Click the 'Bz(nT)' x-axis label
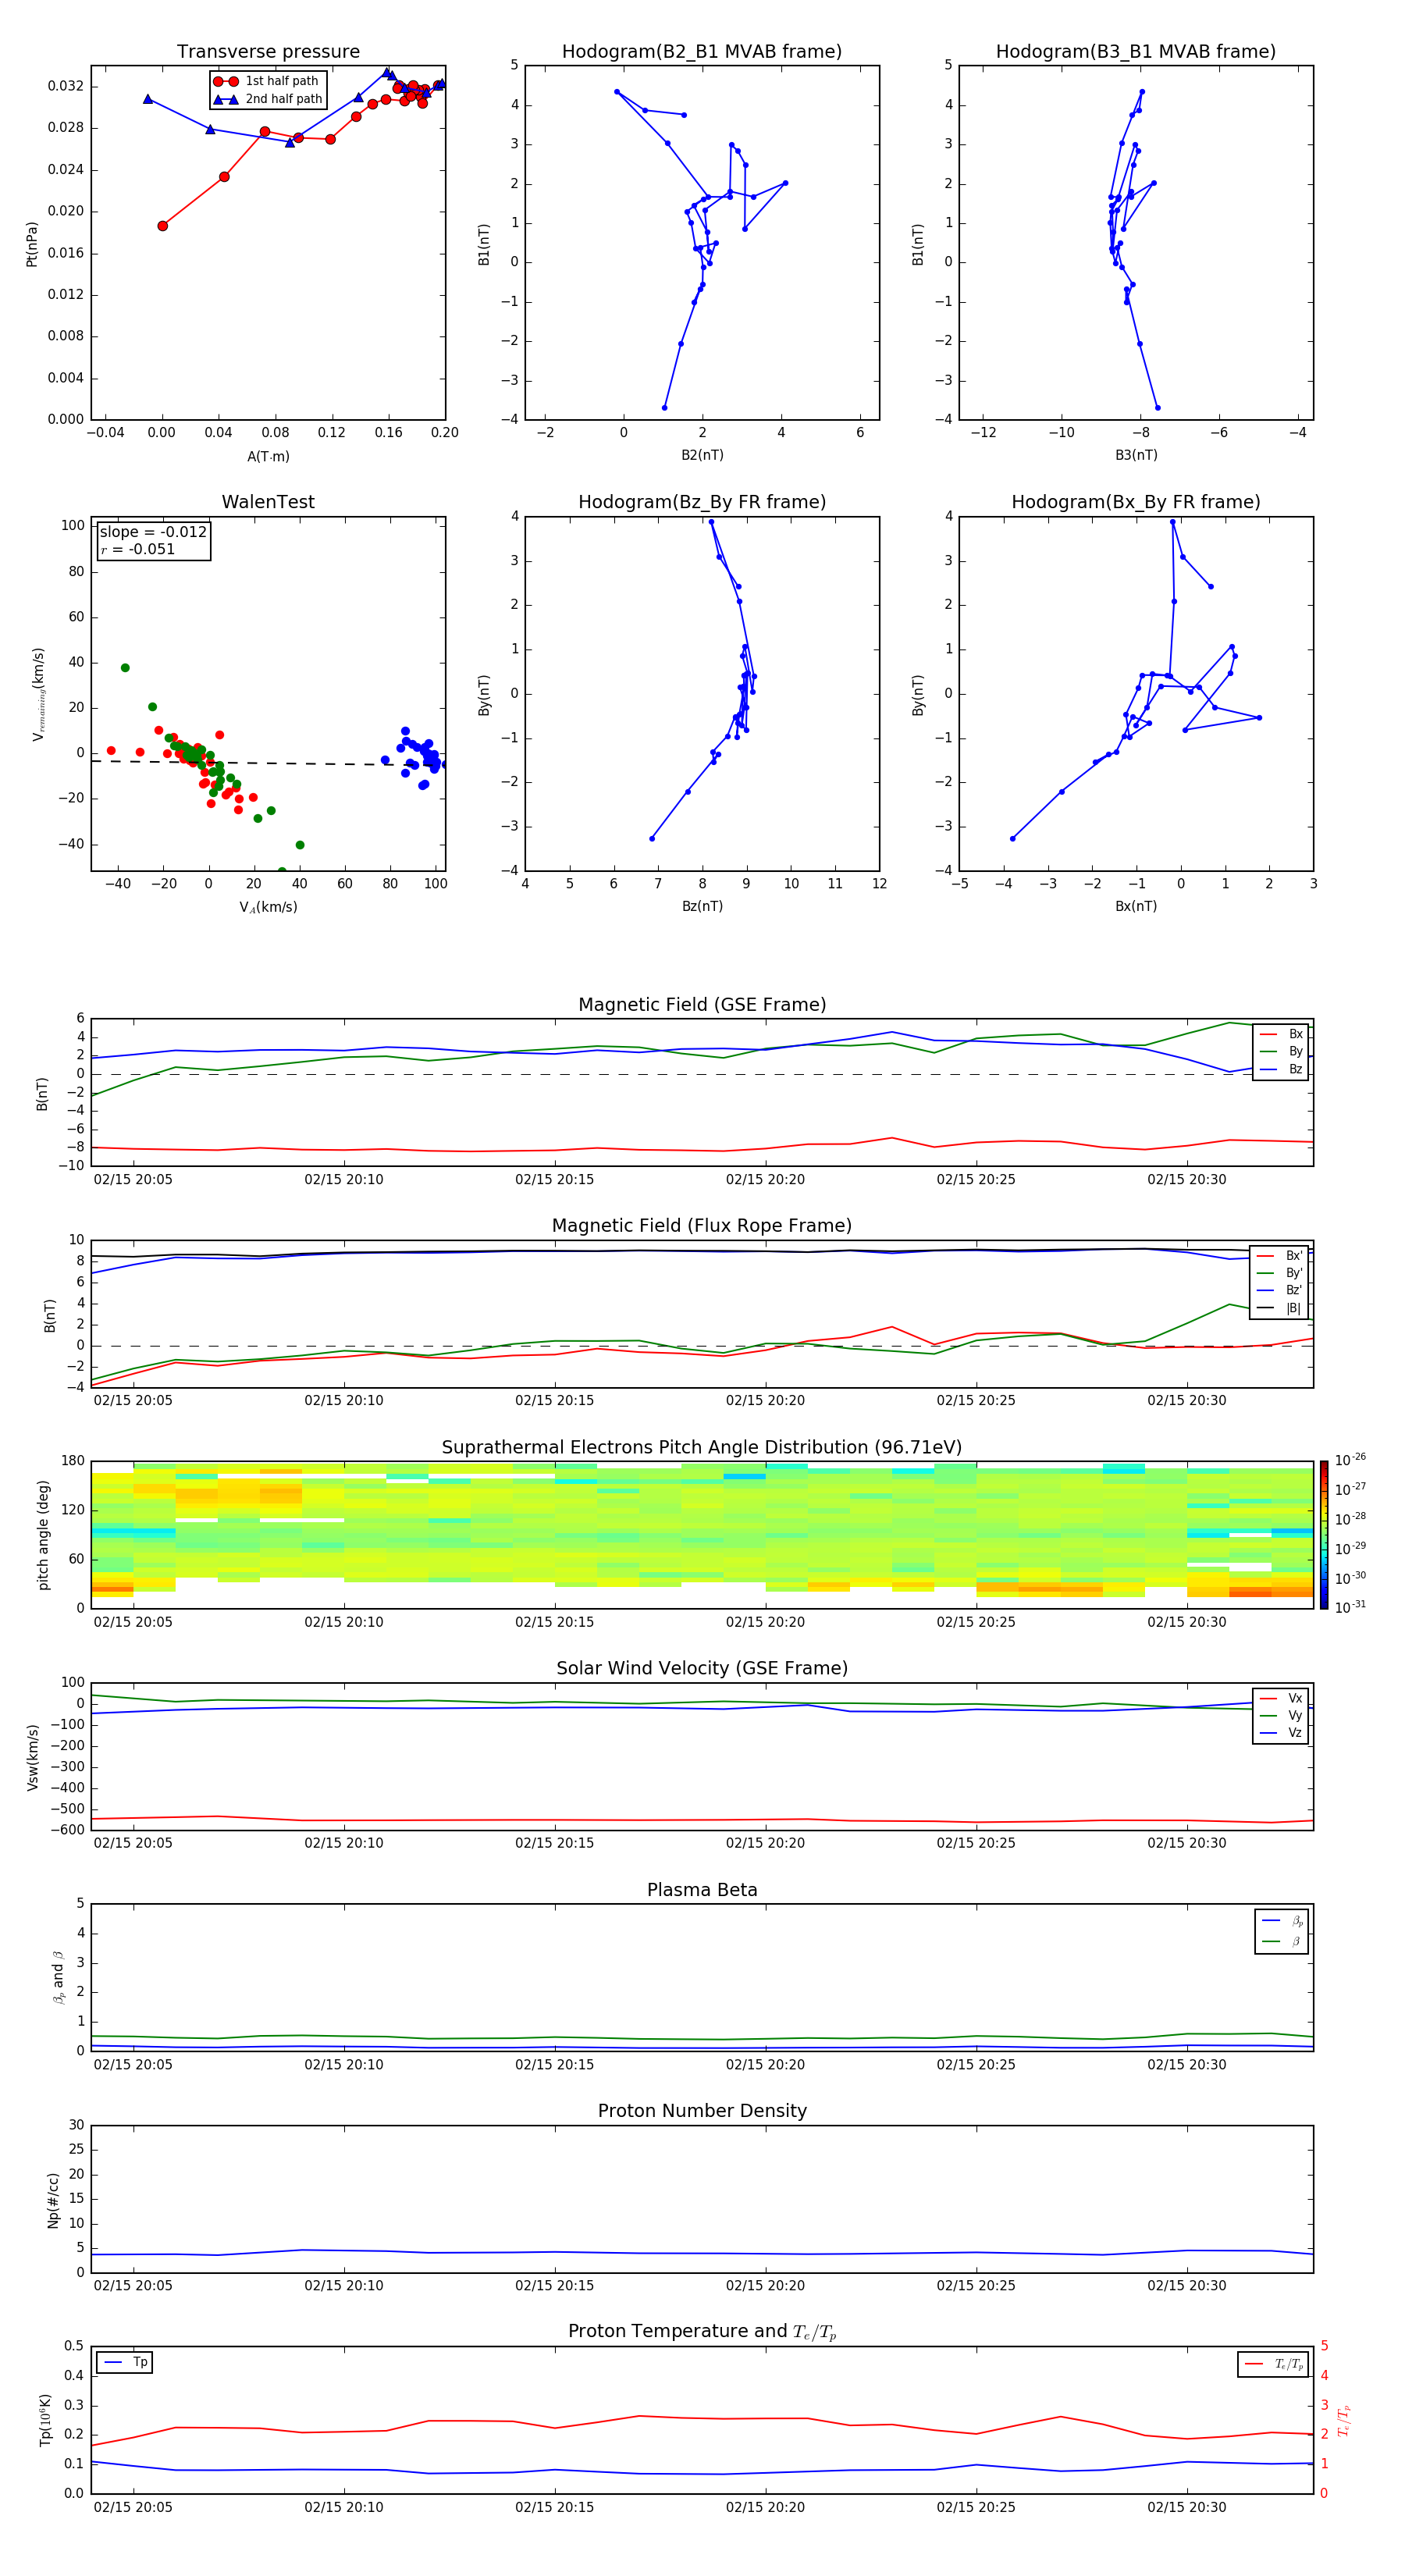 [x=702, y=907]
